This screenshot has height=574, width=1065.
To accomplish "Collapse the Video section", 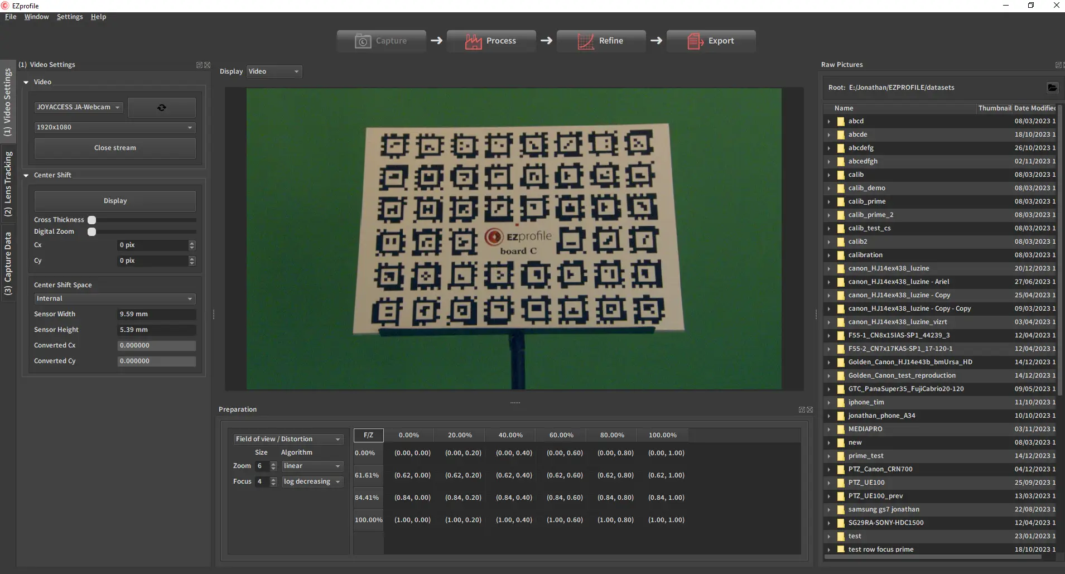I will click(x=26, y=82).
